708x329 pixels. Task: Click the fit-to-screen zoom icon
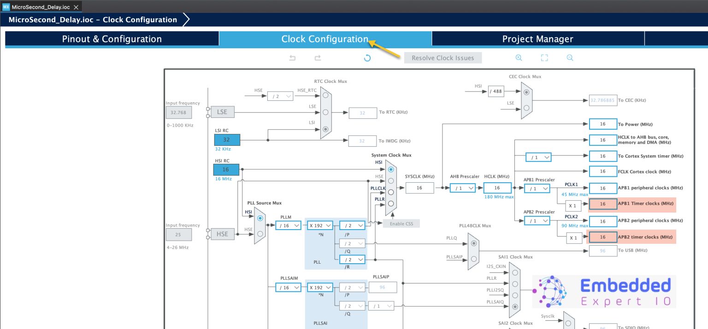click(544, 58)
